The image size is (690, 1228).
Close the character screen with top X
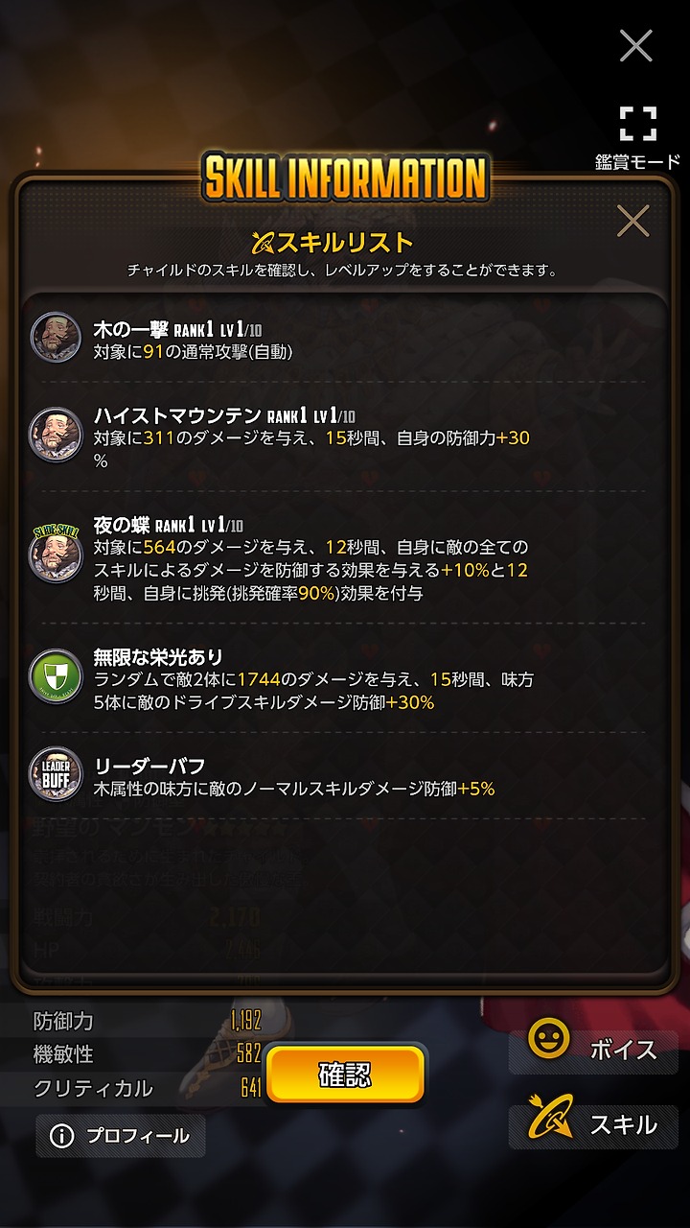[635, 45]
